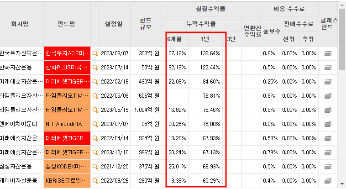This screenshot has height=189, width=346.
Task: Select 미래에셋TIGER fund set 2023/10/10
Action: click(x=67, y=152)
